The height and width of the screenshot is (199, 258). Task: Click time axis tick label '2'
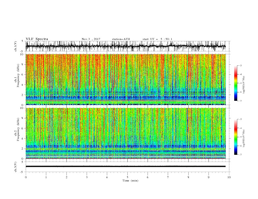[x=66, y=177]
